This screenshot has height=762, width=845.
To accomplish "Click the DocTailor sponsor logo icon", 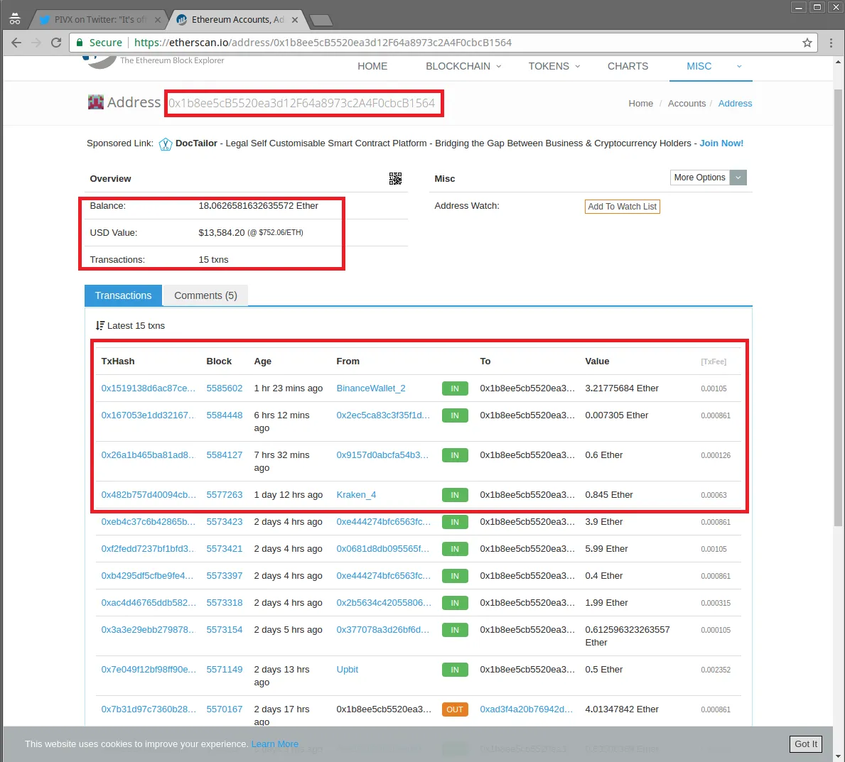I will (166, 143).
